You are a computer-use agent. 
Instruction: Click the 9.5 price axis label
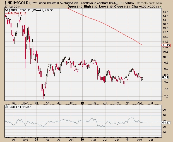[x=166, y=63]
